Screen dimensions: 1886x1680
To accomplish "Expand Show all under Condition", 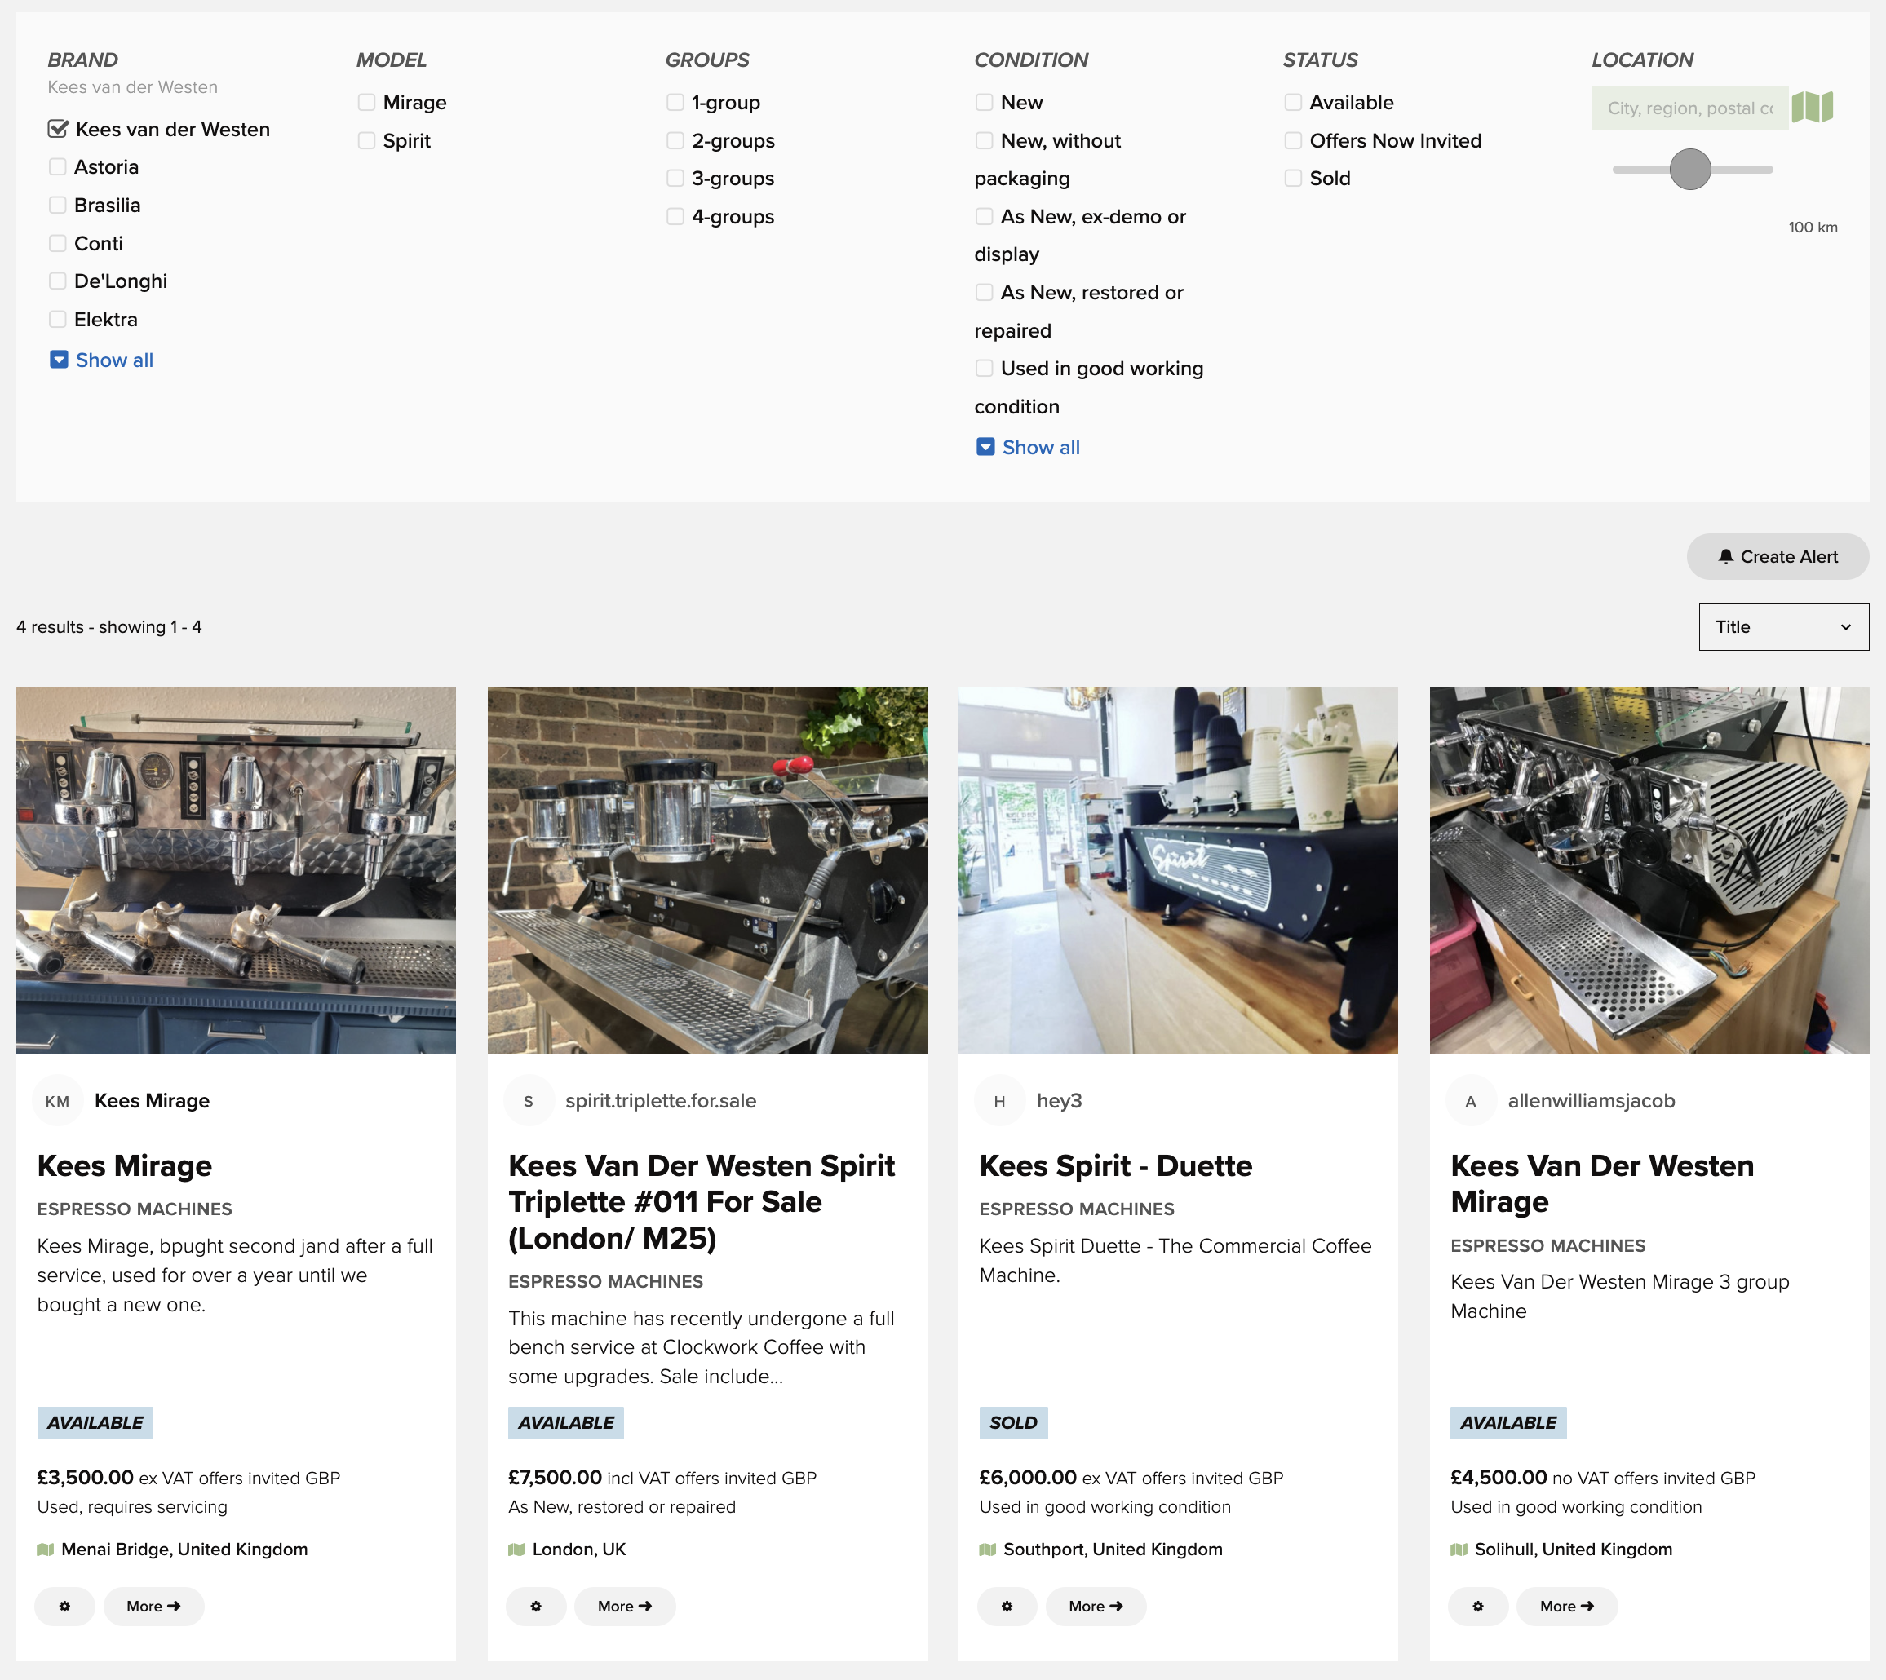I will pos(1029,448).
